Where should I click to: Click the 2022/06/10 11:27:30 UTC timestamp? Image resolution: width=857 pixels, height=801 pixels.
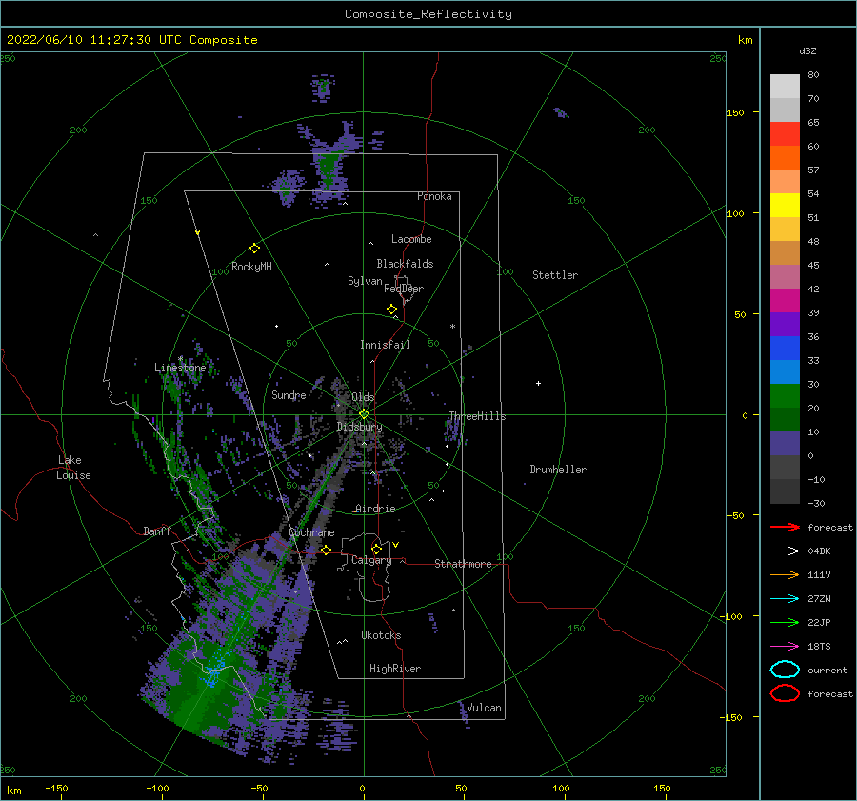131,40
